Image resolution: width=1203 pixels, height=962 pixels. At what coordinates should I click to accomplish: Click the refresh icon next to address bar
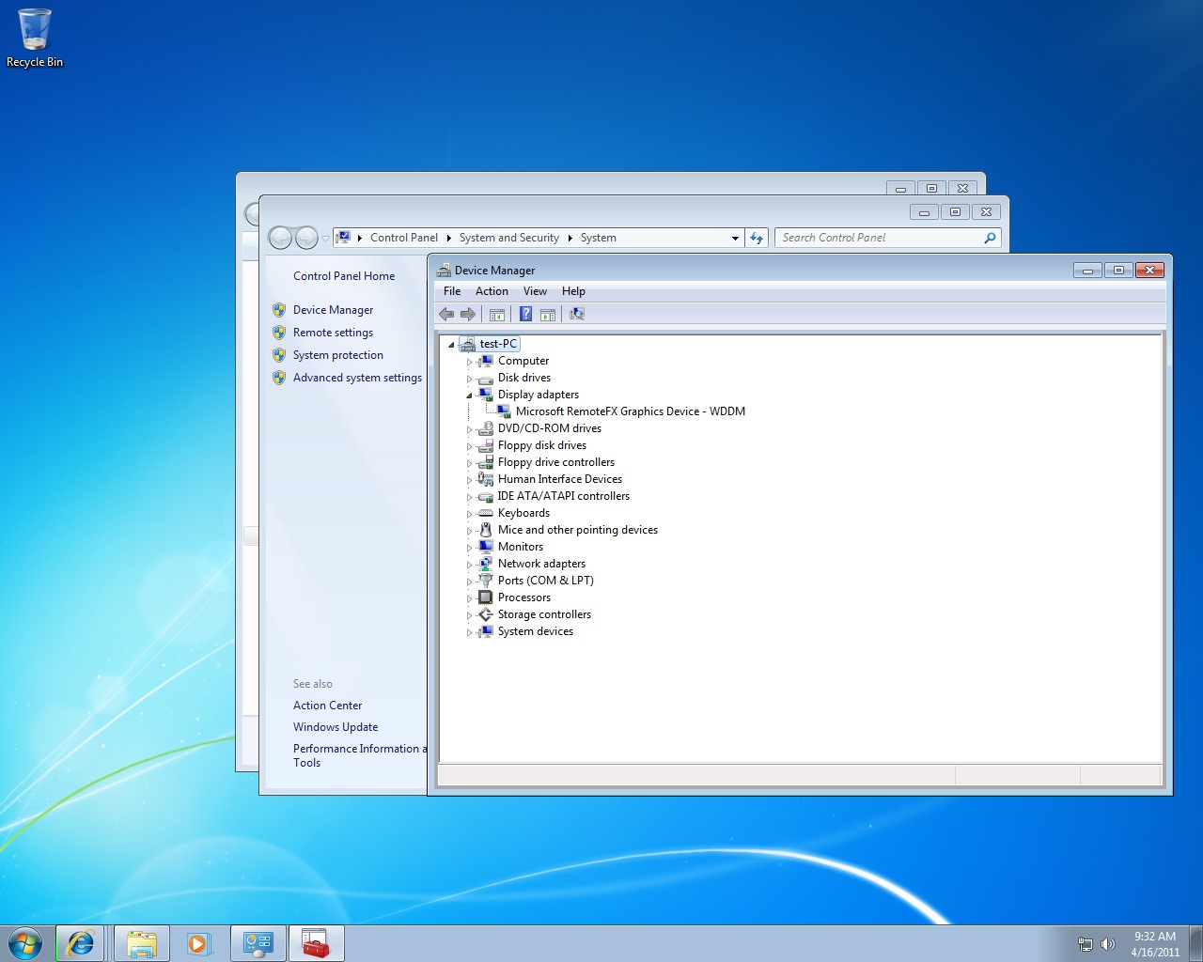click(757, 238)
